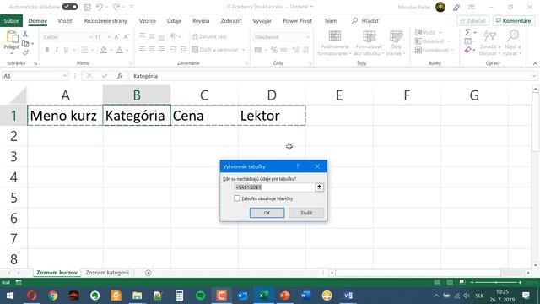Align text right in Zarovnanie group
Image resolution: width=540 pixels, height=304 pixels.
[x=161, y=50]
